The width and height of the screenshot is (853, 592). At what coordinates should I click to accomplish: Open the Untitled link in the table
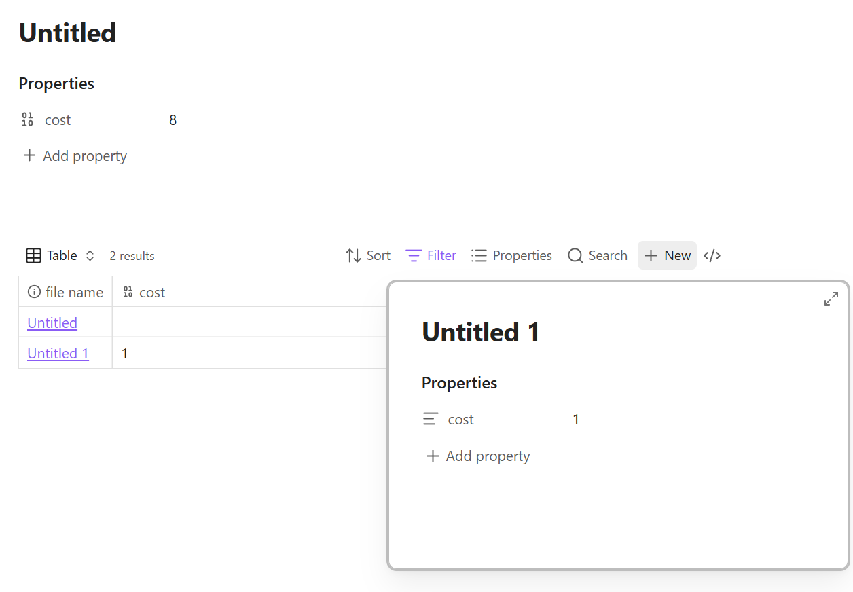[52, 322]
